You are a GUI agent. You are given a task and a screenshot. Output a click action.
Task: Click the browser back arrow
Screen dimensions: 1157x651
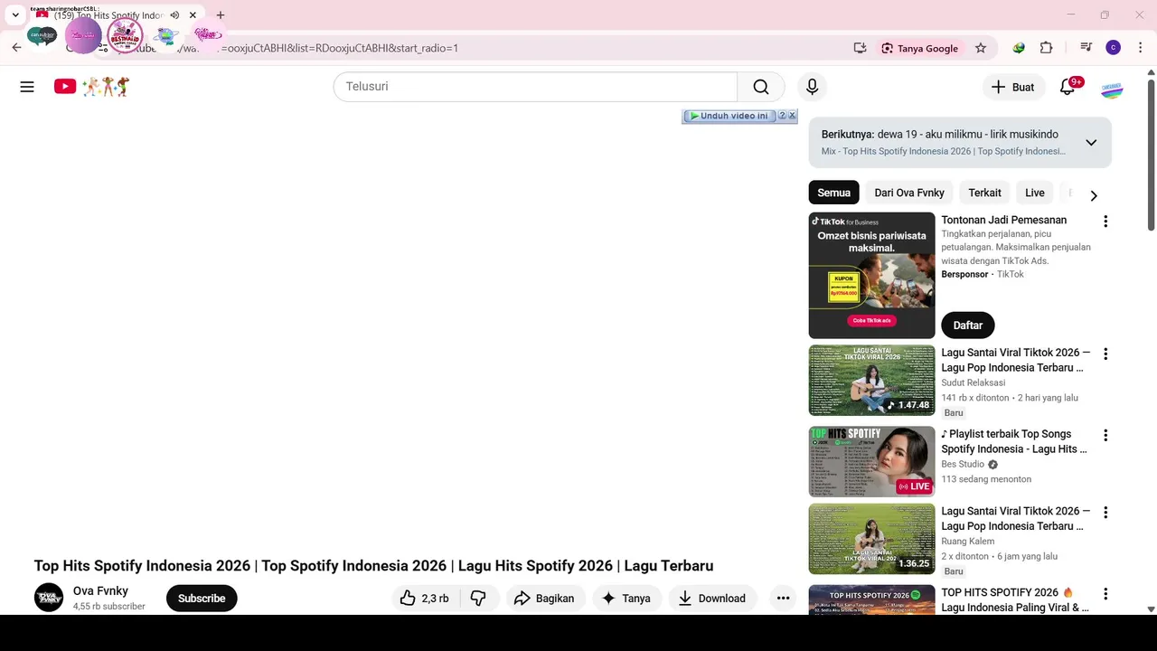click(16, 48)
